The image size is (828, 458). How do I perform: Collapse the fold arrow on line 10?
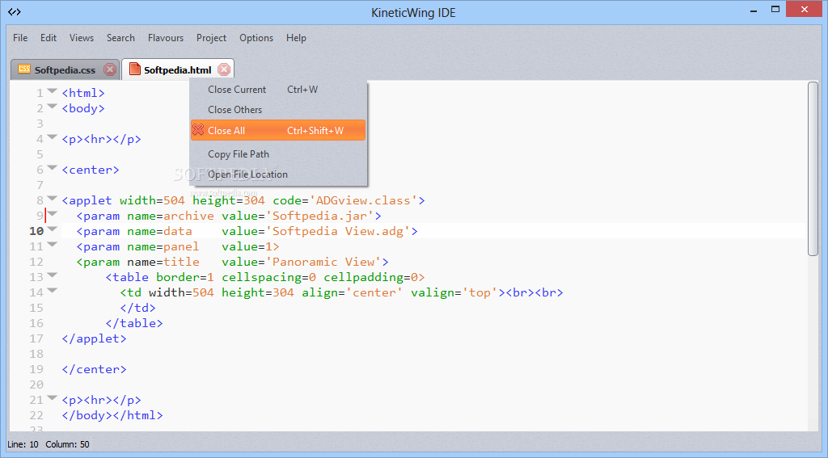52,229
